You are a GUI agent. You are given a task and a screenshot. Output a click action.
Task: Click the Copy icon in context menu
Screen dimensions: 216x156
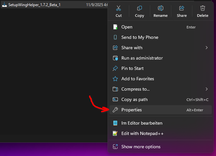[x=140, y=8]
